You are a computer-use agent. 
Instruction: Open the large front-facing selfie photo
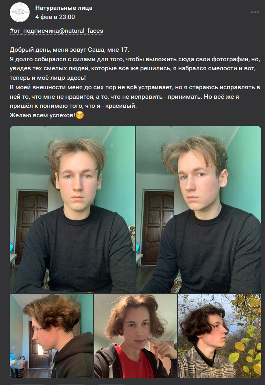(72, 209)
